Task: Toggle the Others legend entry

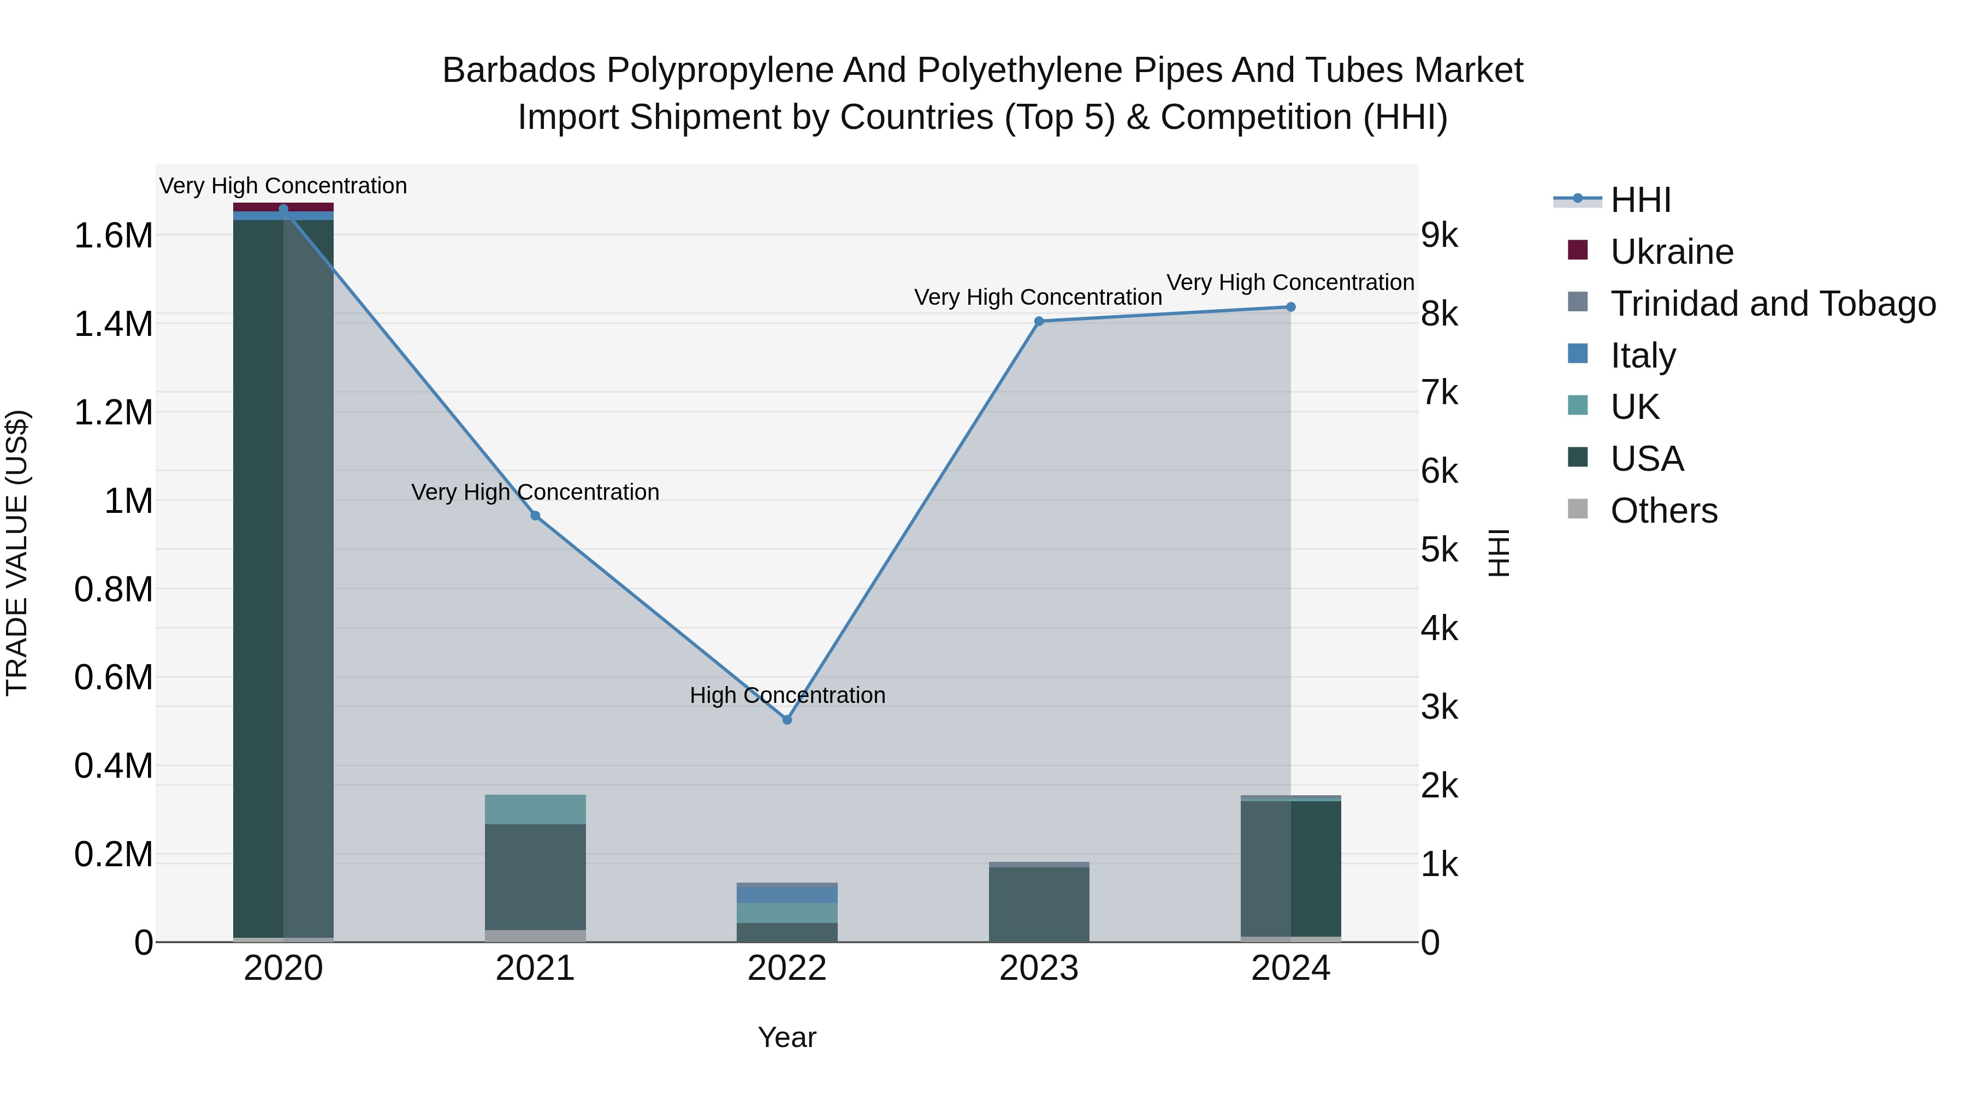Action: (1642, 510)
